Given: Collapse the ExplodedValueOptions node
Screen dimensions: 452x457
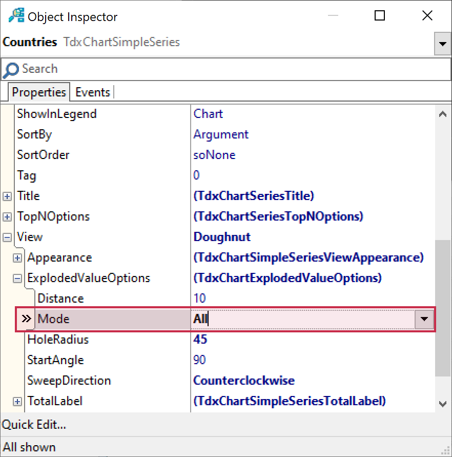Looking at the screenshot, I should pos(17,279).
